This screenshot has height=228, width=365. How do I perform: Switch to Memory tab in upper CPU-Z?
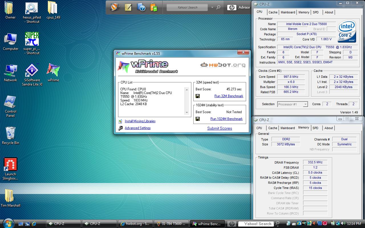click(x=304, y=12)
